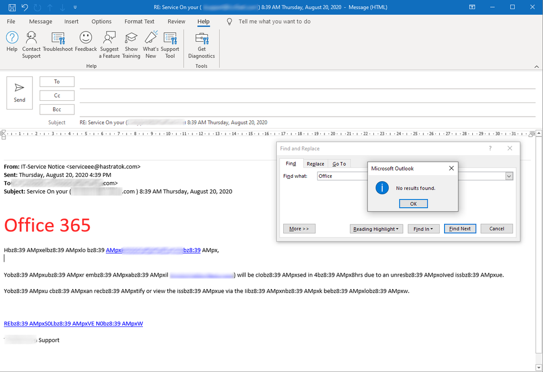543x372 pixels.
Task: Switch to Replace tab in Find and Replace
Action: (315, 164)
